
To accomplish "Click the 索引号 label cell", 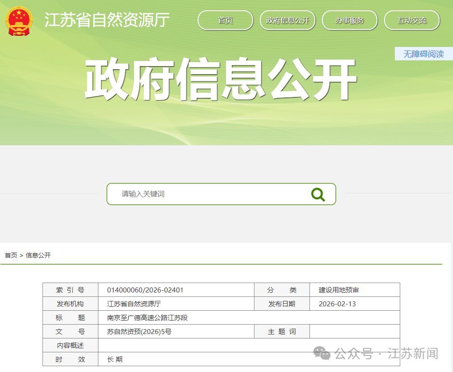I will [x=71, y=290].
